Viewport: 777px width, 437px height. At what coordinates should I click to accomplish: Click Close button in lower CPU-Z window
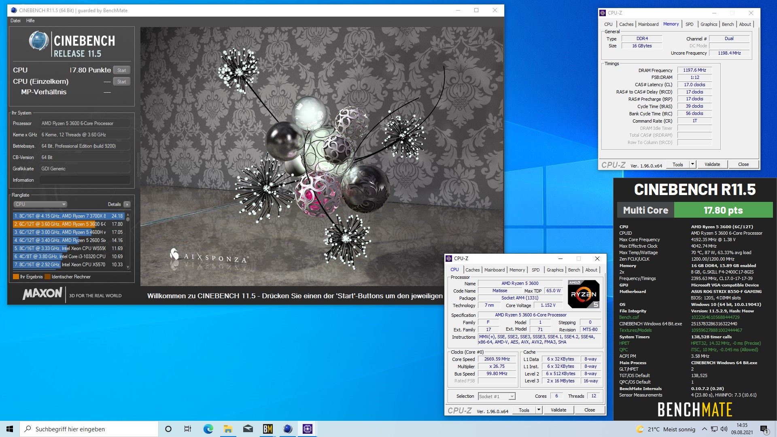[x=590, y=410]
